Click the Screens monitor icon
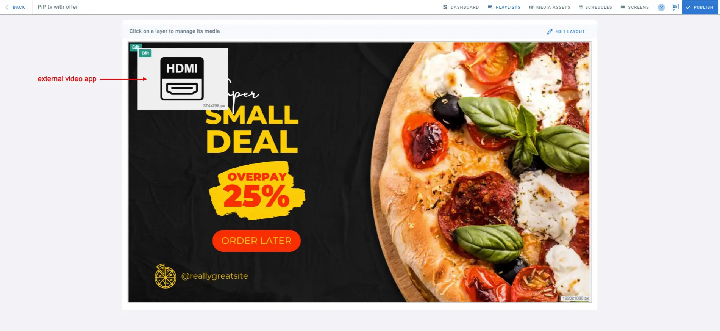This screenshot has height=331, width=720. click(x=623, y=7)
